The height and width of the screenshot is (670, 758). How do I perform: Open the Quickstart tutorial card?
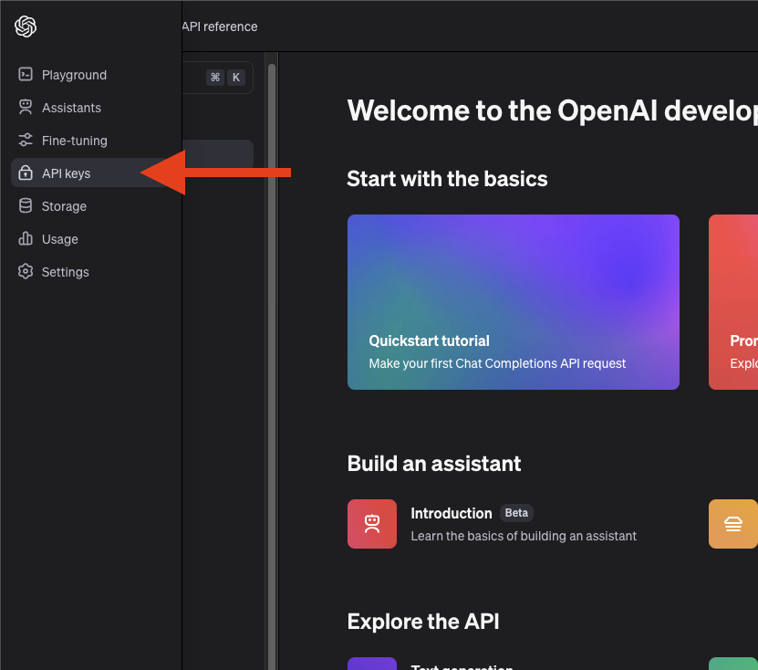[513, 302]
